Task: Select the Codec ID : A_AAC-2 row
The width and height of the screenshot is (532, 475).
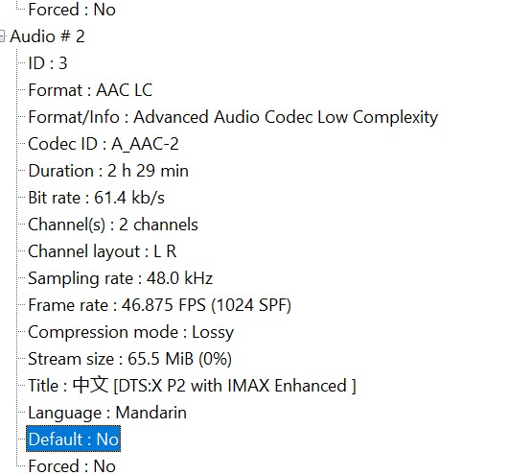Action: pos(104,144)
